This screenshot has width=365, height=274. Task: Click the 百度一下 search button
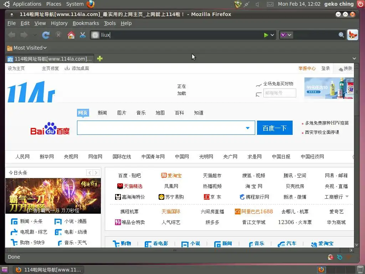coord(275,128)
